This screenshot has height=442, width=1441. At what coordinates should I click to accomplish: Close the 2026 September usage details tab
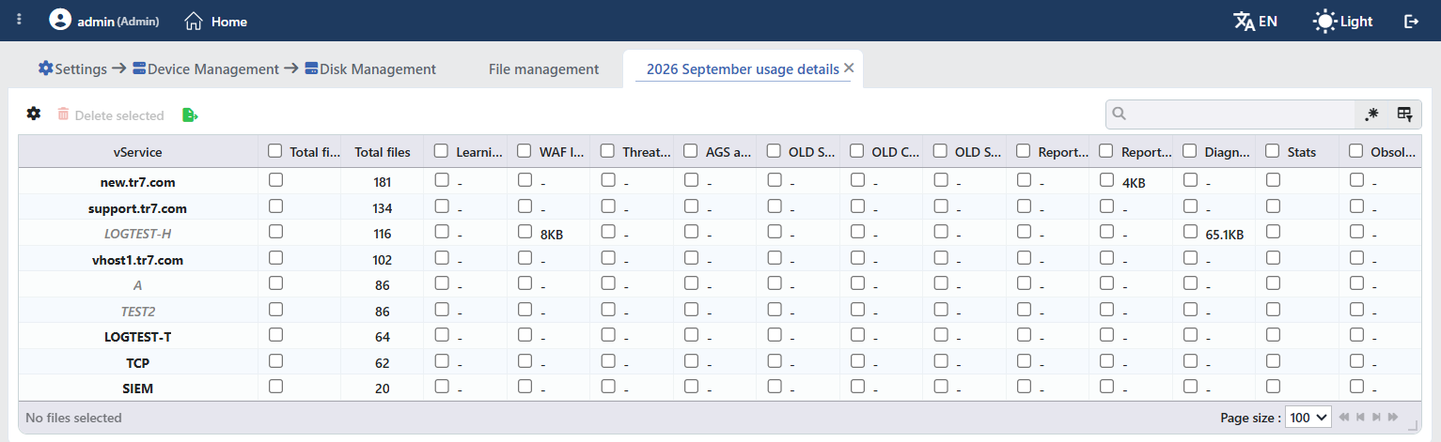(x=849, y=68)
